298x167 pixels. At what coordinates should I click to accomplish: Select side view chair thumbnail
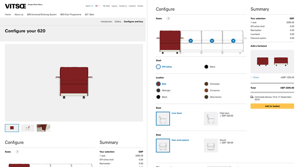click(x=28, y=128)
